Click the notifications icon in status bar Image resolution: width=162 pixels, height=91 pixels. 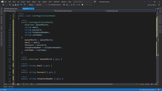click(x=159, y=90)
